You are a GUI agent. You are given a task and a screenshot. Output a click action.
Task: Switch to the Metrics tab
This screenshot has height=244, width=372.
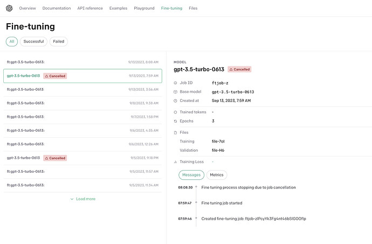(x=217, y=175)
